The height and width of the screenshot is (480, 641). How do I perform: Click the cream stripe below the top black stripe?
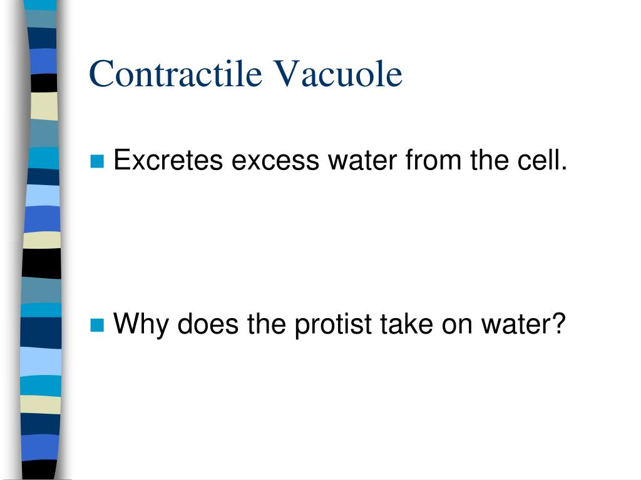[x=44, y=106]
